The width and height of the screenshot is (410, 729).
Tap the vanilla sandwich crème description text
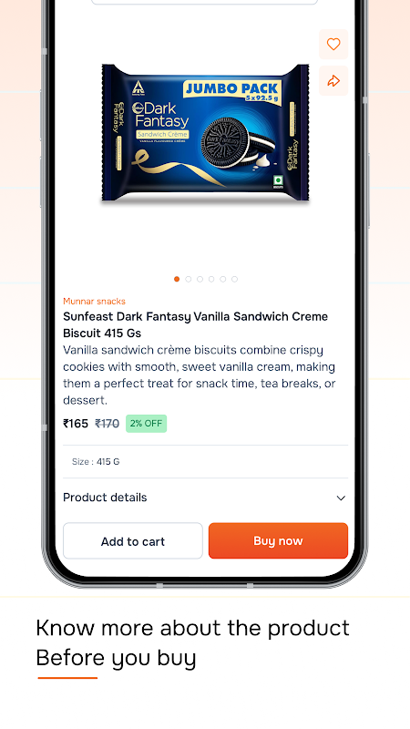tap(199, 375)
